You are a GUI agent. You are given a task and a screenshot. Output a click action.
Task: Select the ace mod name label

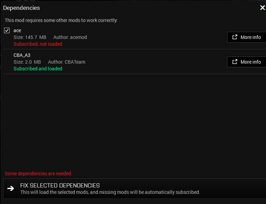pyautogui.click(x=17, y=30)
